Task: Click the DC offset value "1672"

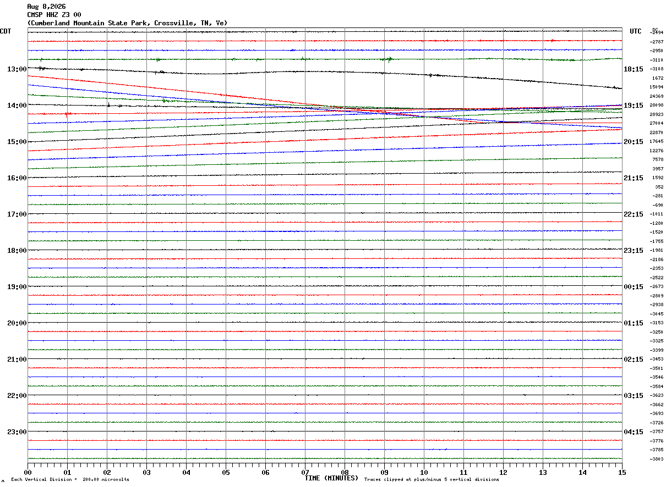Action: coord(658,78)
